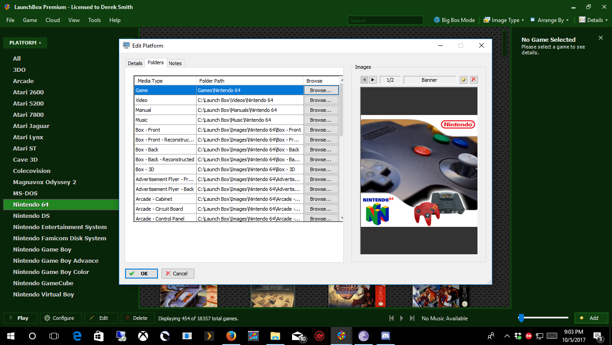Screen dimensions: 612x345
Task: Open Plex from taskbar
Action: [x=209, y=336]
